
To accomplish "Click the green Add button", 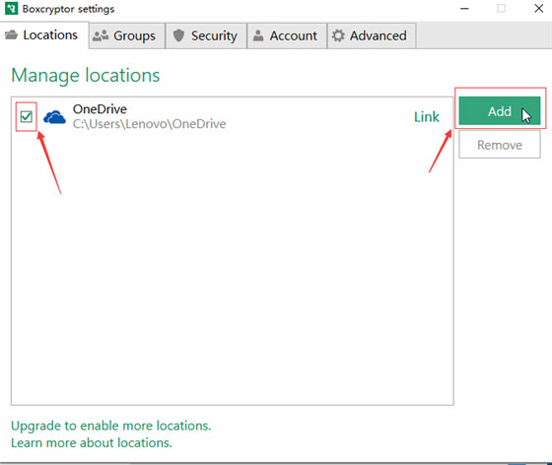I will point(499,110).
